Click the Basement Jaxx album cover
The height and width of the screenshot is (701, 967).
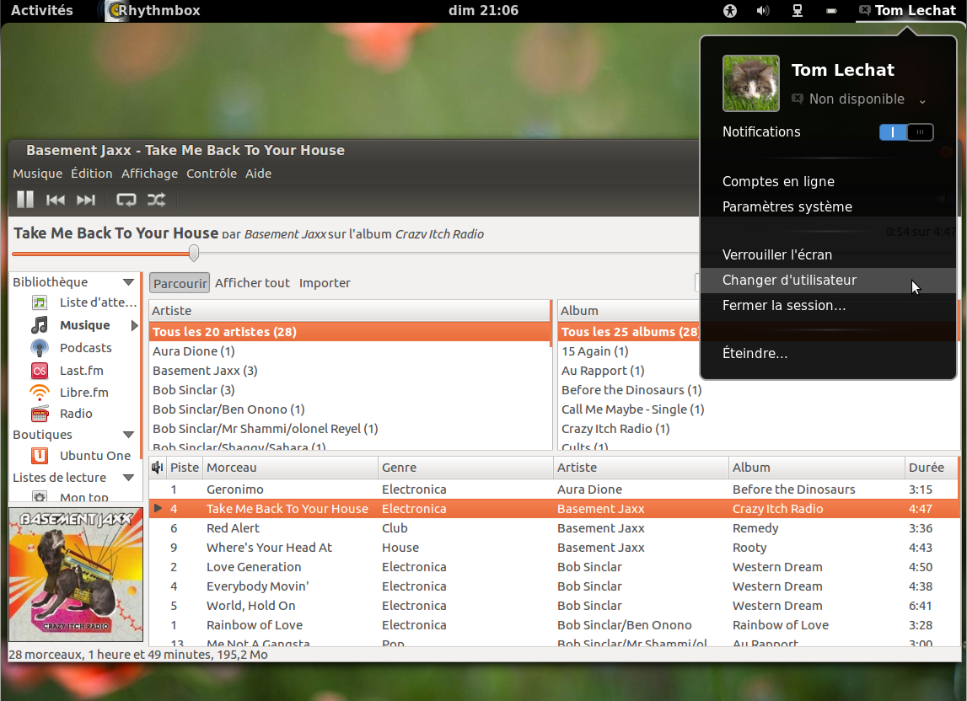pyautogui.click(x=76, y=575)
